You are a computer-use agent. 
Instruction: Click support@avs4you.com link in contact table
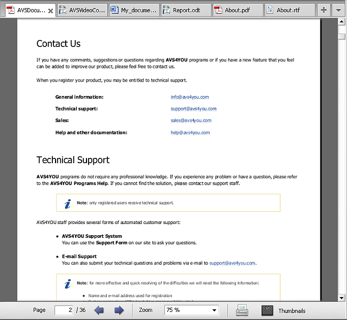point(193,109)
